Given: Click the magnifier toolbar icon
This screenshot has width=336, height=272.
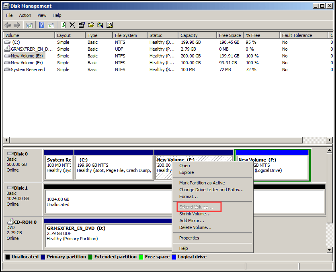Looking at the screenshot, I should [x=101, y=25].
